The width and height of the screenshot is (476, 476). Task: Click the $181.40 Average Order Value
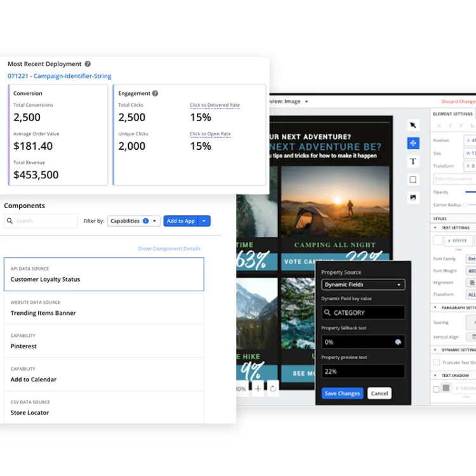click(x=33, y=146)
